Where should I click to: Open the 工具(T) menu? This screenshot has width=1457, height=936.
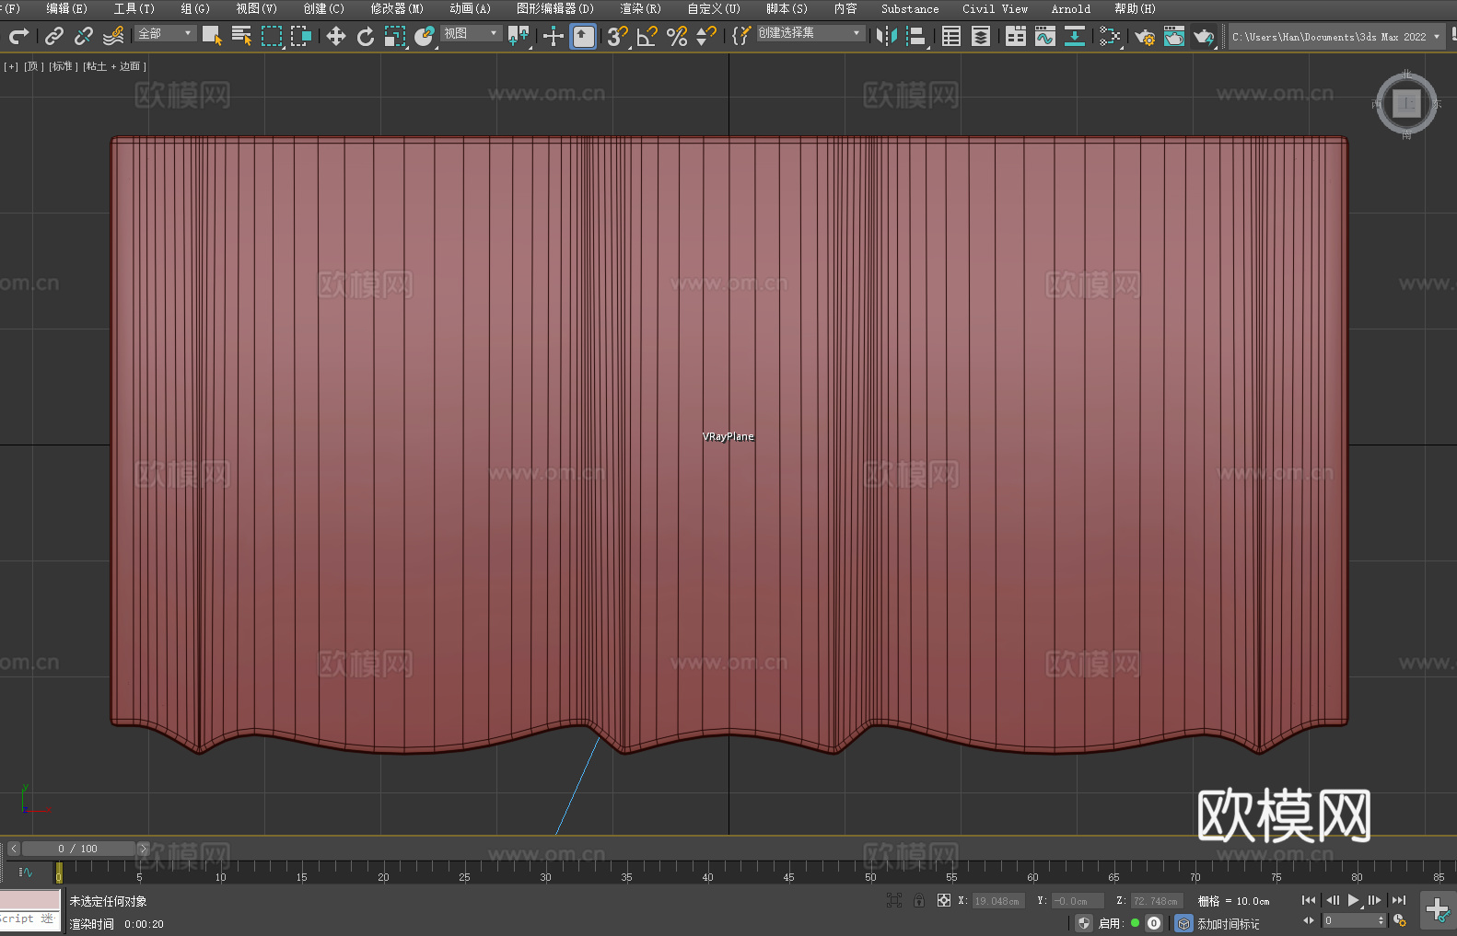coord(134,8)
